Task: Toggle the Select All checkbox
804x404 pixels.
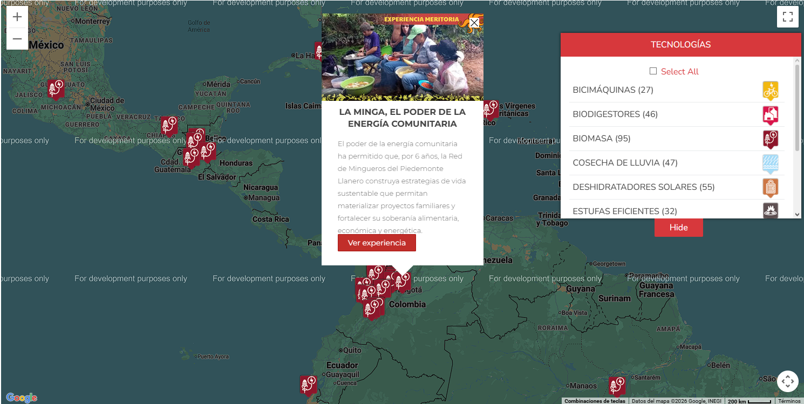Action: 653,71
